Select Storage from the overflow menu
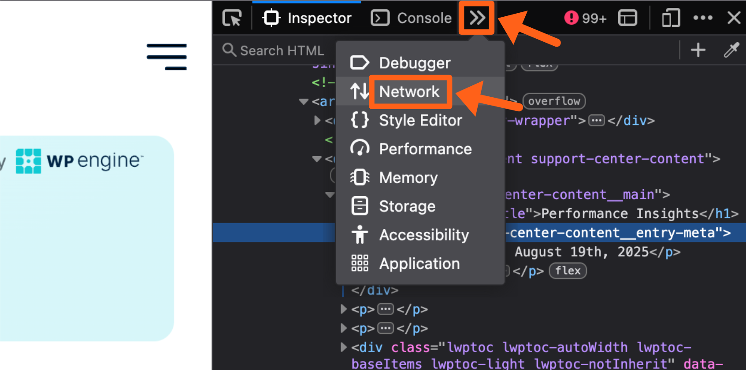Screen dimensions: 746x370 [x=407, y=206]
